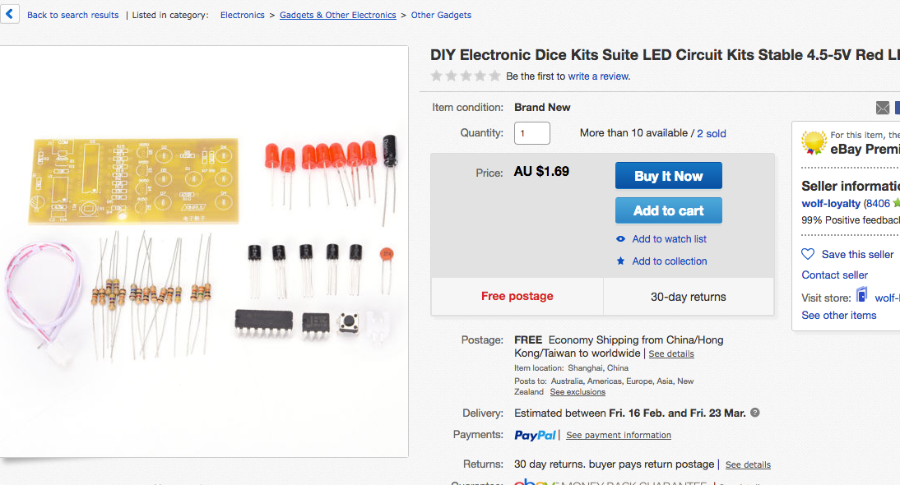Select the Free postage tab
Image resolution: width=900 pixels, height=485 pixels.
click(x=517, y=296)
